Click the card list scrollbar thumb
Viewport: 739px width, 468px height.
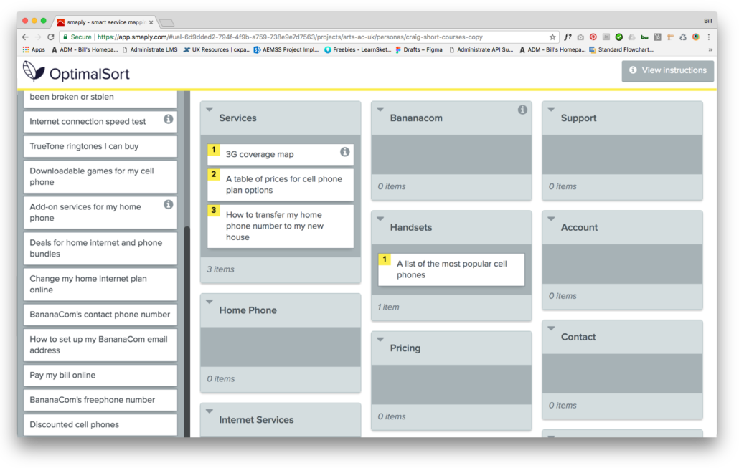(x=187, y=330)
